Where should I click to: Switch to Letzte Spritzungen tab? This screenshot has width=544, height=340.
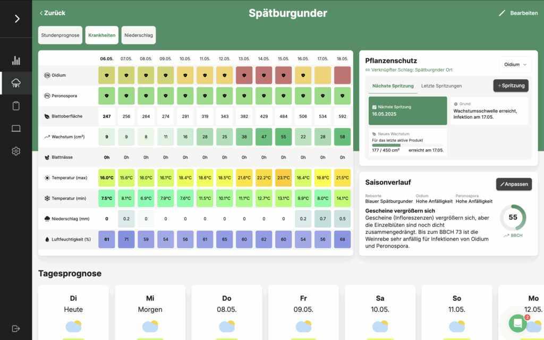[x=441, y=86]
